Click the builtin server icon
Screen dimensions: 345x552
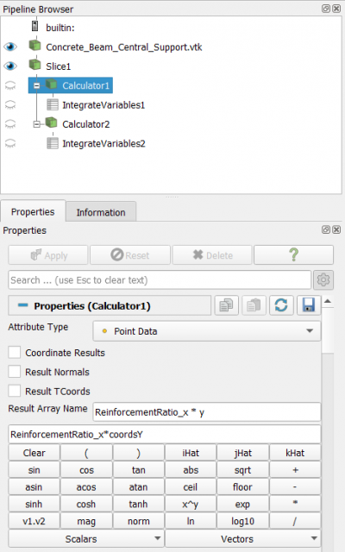(34, 26)
